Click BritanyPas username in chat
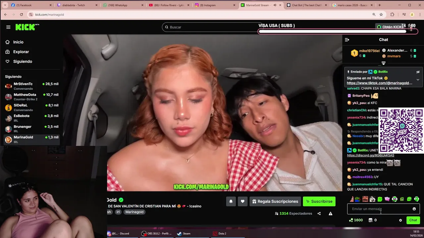424x238 pixels. tap(361, 96)
